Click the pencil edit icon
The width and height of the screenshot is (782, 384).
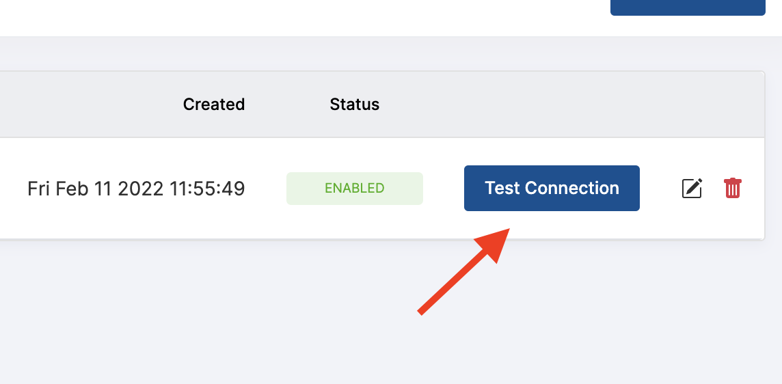pos(692,189)
